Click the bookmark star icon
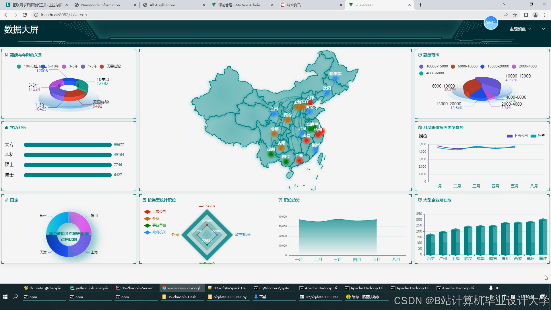The image size is (551, 310). [x=515, y=15]
